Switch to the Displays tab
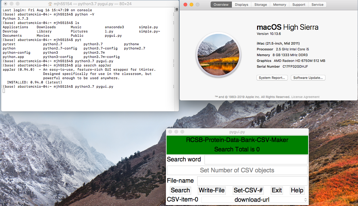The image size is (358, 206). 241,5
